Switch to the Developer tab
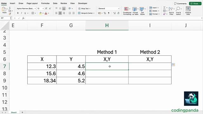The image size is (203, 114). tap(82, 3)
